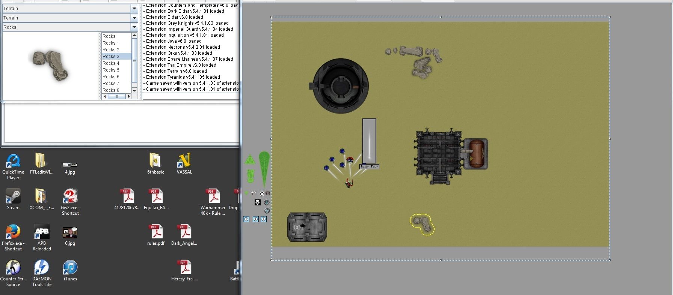Select the numbered counter 2 token

click(x=256, y=219)
